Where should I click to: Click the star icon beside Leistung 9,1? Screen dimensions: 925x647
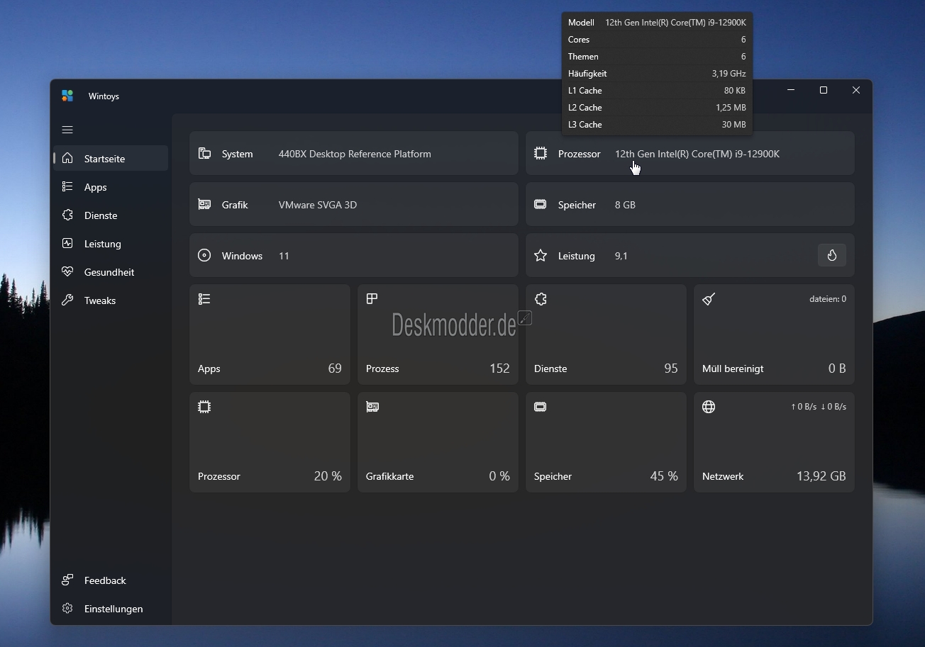[541, 255]
